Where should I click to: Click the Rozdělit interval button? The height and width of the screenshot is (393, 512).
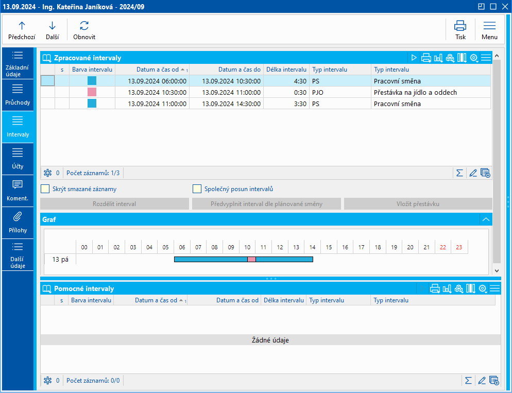(114, 204)
